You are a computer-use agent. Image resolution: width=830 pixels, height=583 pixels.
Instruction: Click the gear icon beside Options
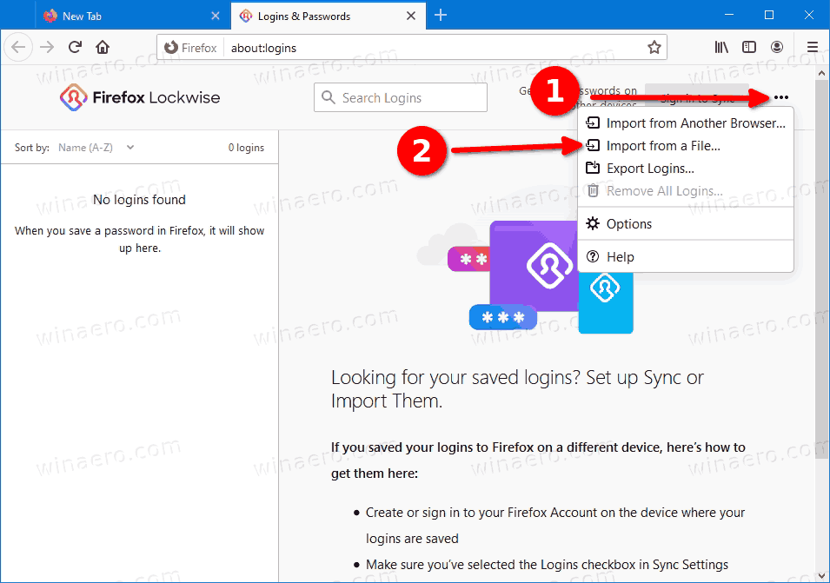point(593,224)
